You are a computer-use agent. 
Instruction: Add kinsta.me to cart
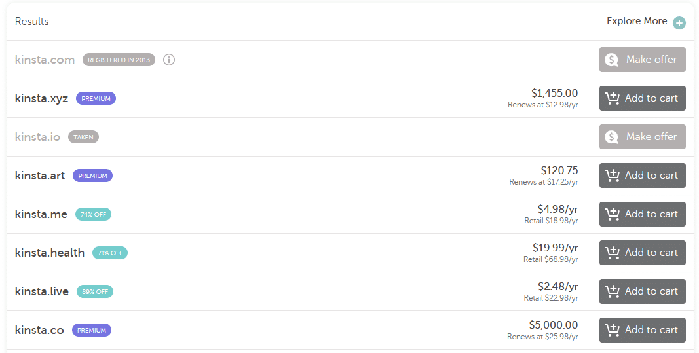pyautogui.click(x=642, y=214)
